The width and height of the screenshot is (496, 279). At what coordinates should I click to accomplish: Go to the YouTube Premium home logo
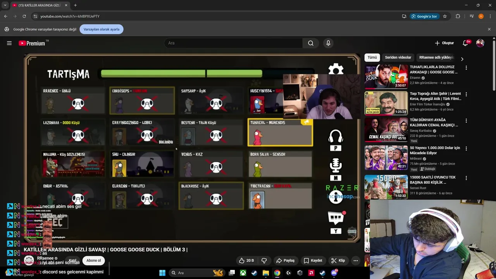(33, 43)
